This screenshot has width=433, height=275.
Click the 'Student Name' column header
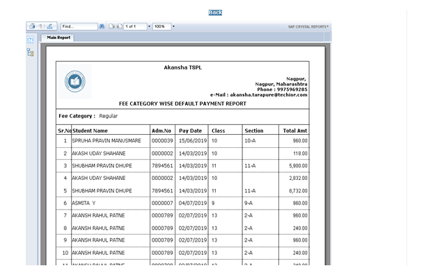click(90, 131)
